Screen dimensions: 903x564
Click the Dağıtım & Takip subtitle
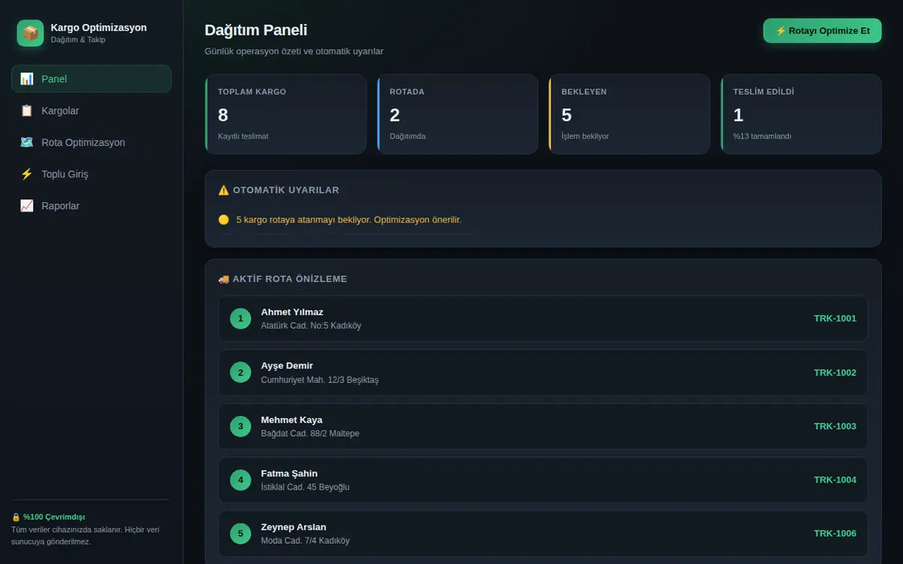point(78,40)
